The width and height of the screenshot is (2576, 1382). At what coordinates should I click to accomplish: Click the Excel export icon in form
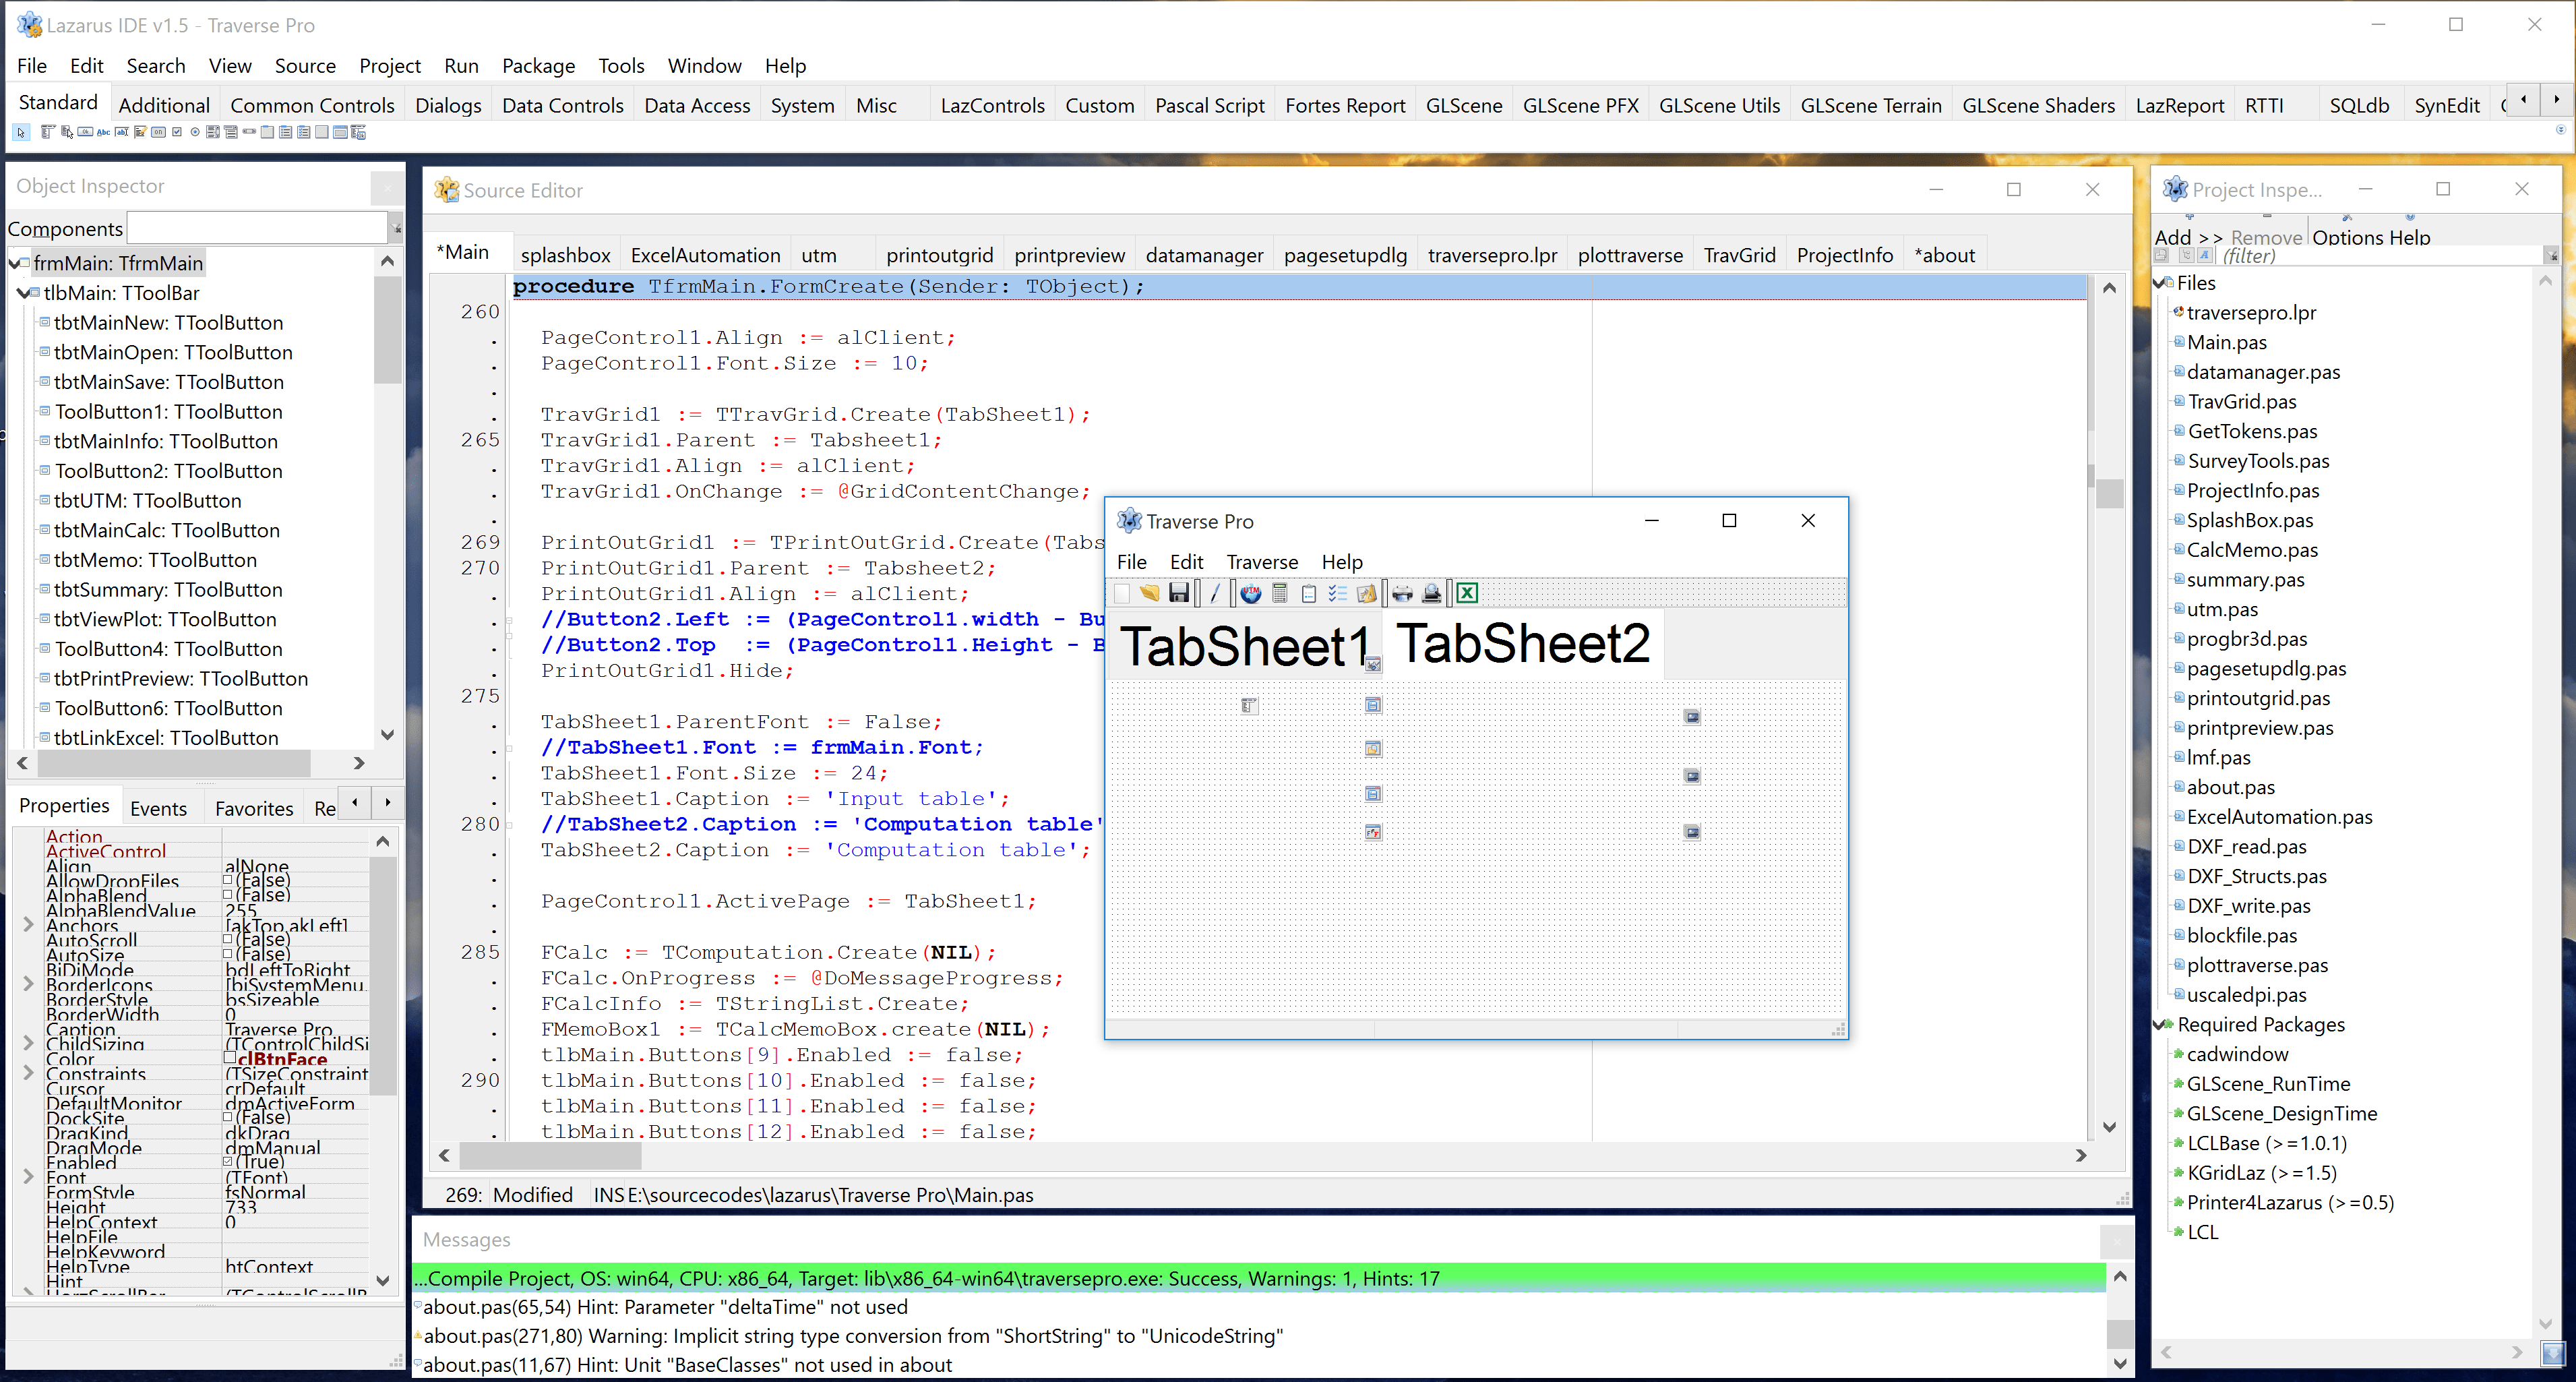pyautogui.click(x=1466, y=594)
